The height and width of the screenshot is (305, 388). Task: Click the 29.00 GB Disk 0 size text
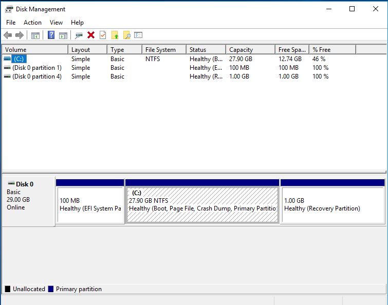tap(18, 200)
